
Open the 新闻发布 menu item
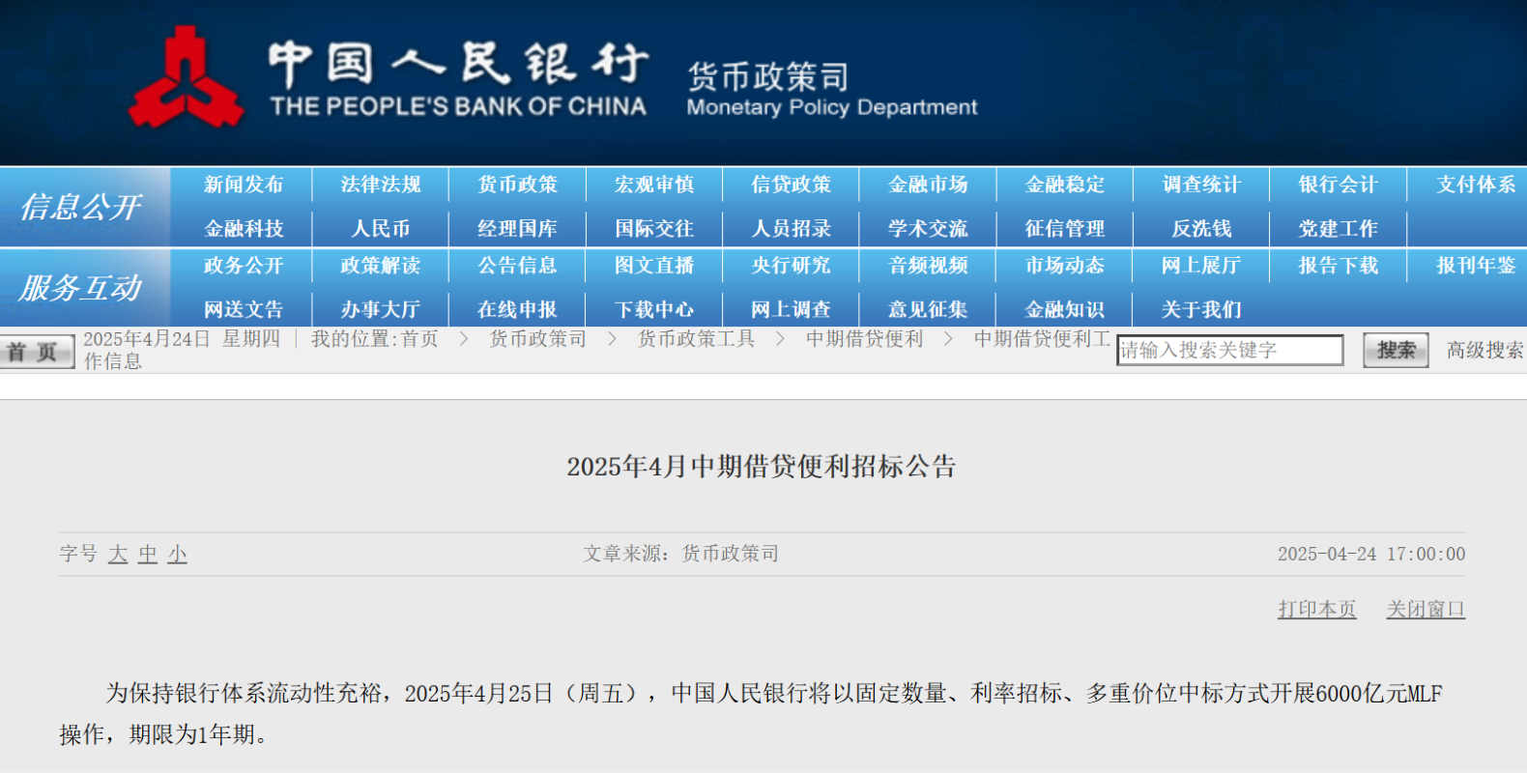tap(244, 185)
